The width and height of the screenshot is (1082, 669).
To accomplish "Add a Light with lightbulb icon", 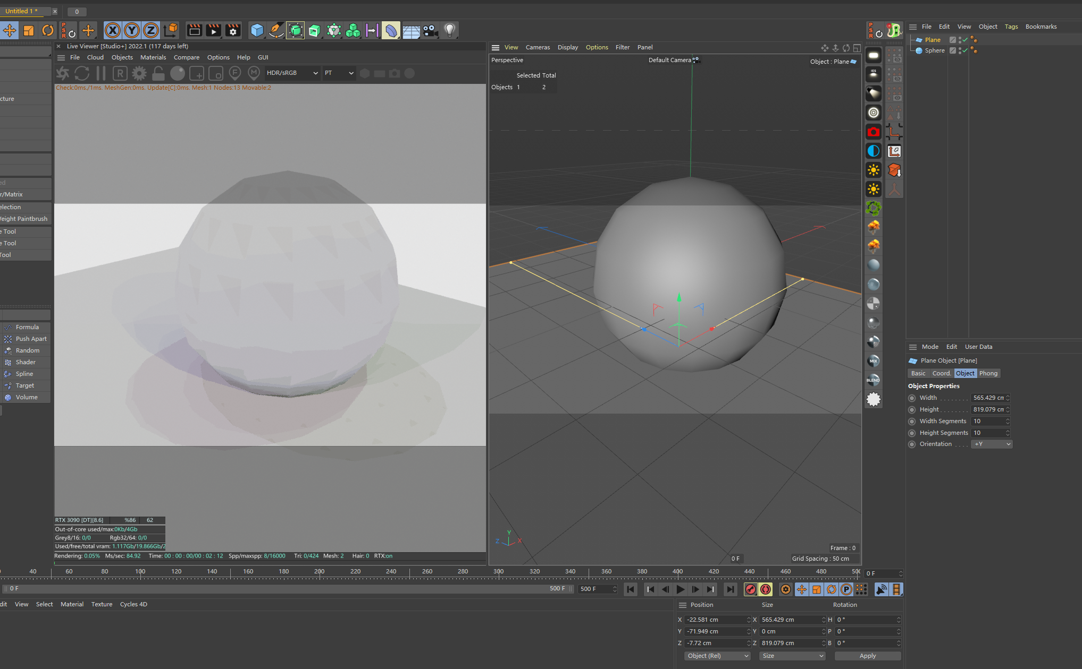I will 450,30.
